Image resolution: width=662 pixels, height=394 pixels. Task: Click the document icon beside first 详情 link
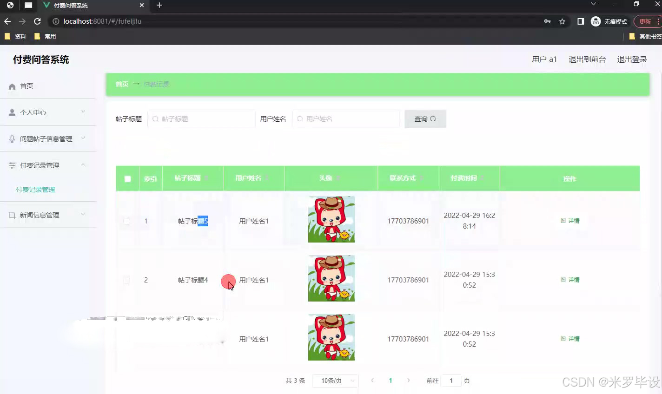pos(563,220)
